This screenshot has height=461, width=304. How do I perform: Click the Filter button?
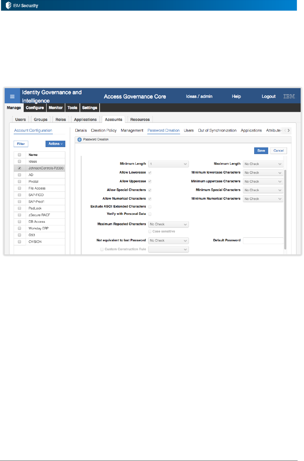21,144
